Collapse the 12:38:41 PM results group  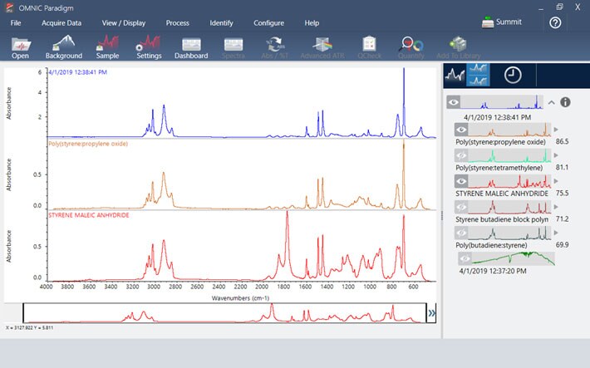point(551,102)
